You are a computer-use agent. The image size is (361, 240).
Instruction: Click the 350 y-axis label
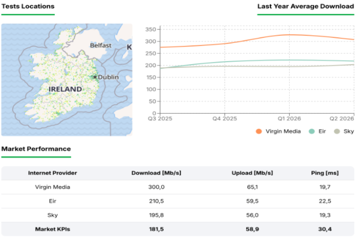pos(150,29)
